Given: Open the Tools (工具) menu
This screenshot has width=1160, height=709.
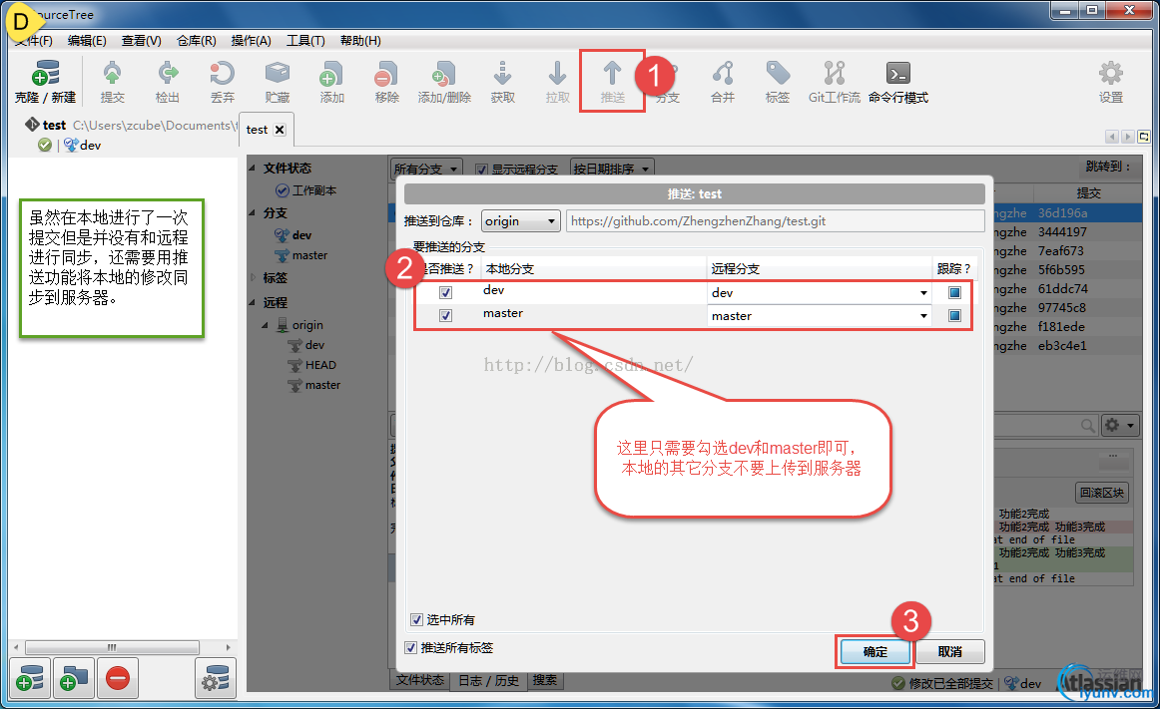Looking at the screenshot, I should coord(305,41).
